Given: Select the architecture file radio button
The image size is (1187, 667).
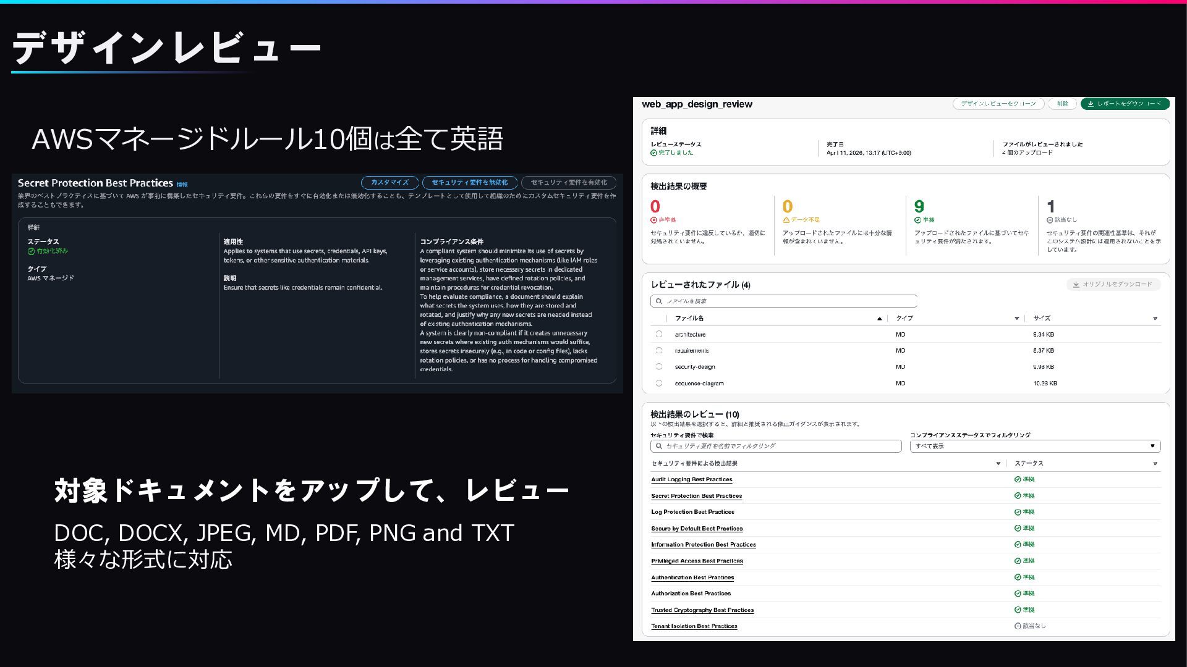Looking at the screenshot, I should coord(659,334).
